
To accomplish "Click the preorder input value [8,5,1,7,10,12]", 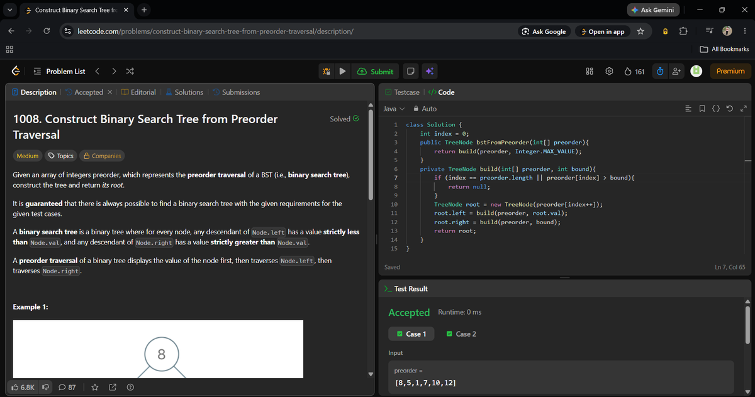I will (425, 383).
